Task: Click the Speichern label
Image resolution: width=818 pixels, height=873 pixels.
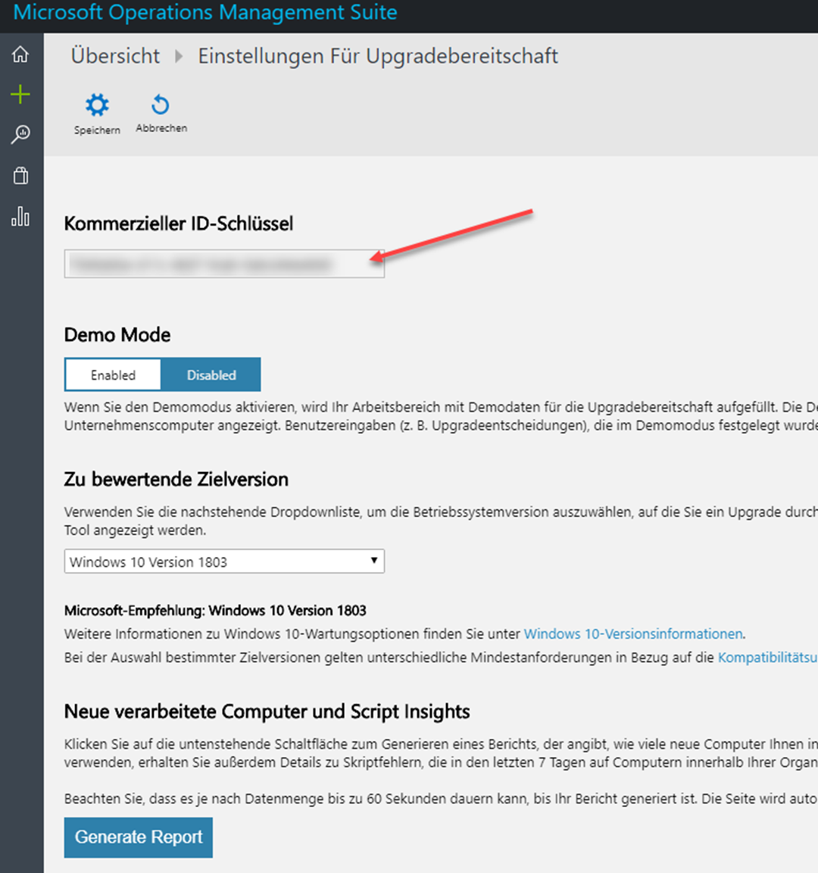Action: (97, 130)
